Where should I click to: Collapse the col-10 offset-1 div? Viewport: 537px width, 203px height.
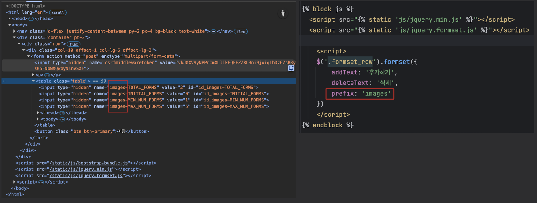(24, 50)
